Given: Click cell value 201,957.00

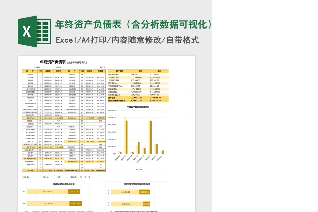Looking at the screenshot, I should (59, 77).
